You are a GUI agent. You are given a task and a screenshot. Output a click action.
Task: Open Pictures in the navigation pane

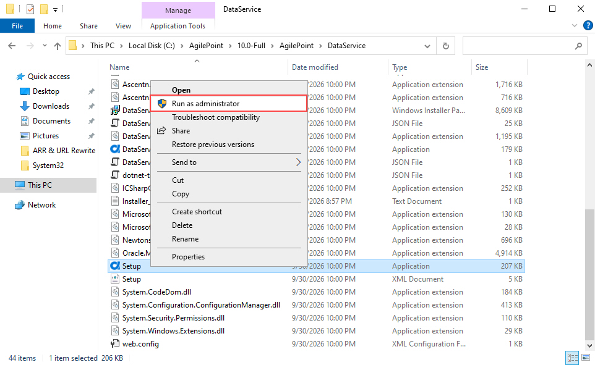[x=46, y=136]
